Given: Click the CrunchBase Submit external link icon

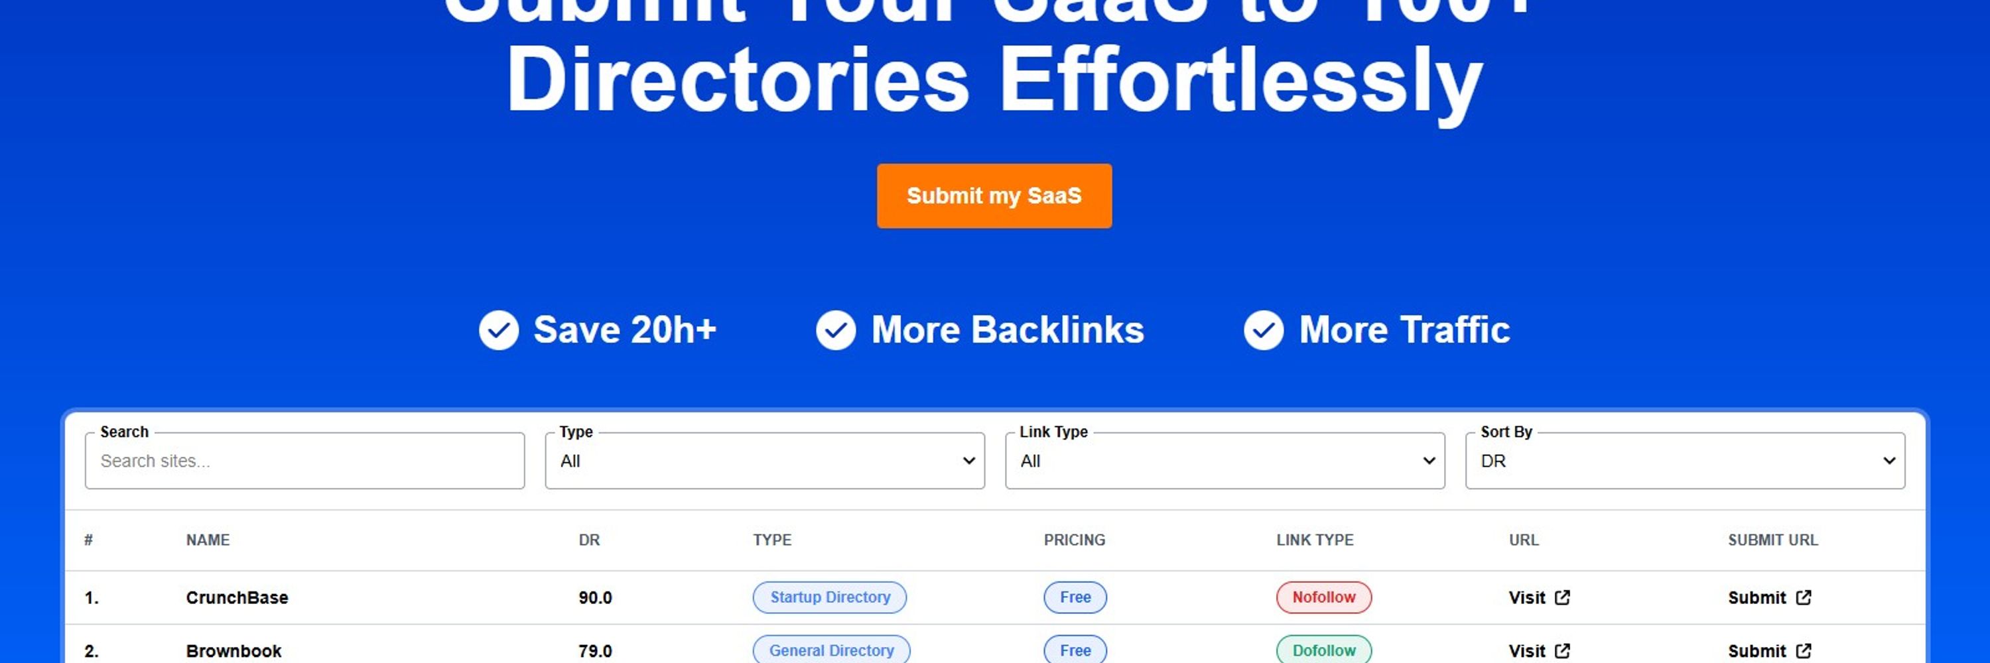Looking at the screenshot, I should [1803, 597].
